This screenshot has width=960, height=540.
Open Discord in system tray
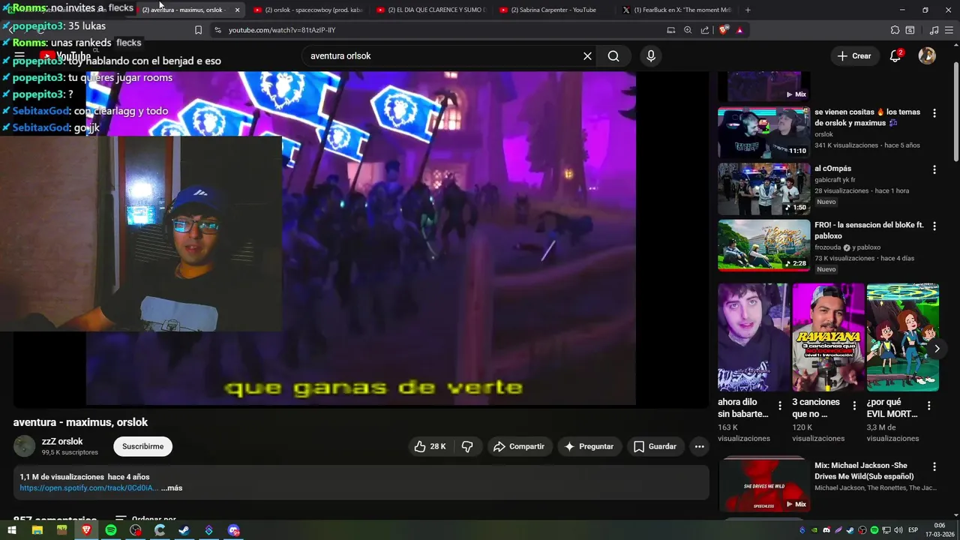pos(826,530)
